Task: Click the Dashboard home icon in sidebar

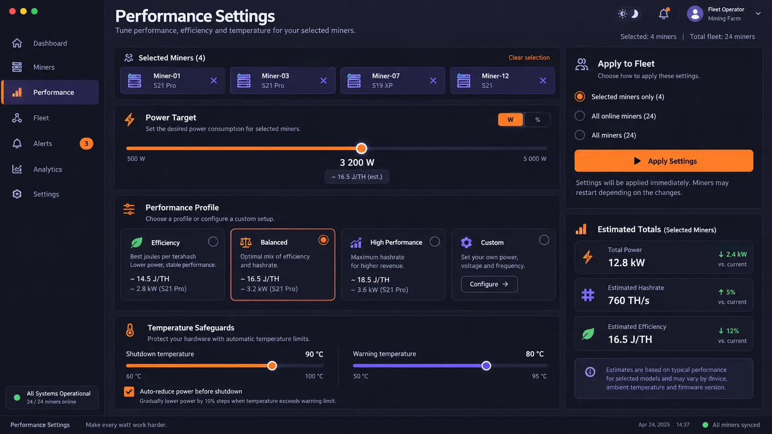Action: 17,43
